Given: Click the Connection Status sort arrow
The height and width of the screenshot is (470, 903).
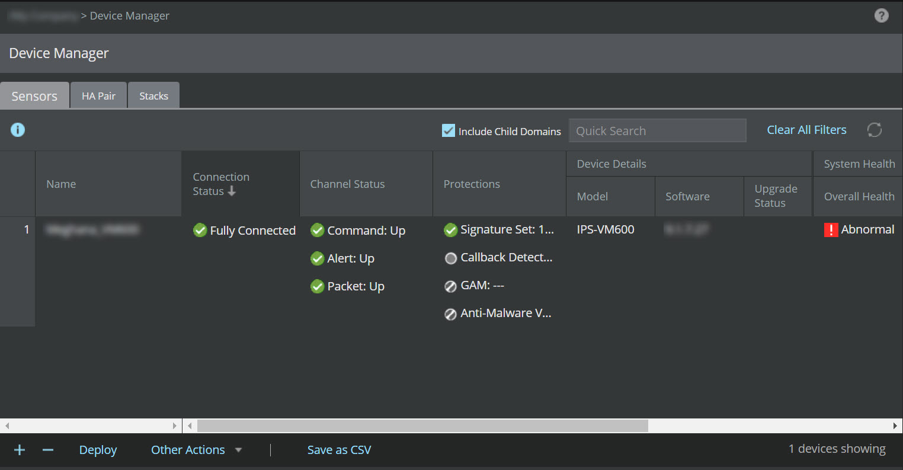Looking at the screenshot, I should 232,191.
